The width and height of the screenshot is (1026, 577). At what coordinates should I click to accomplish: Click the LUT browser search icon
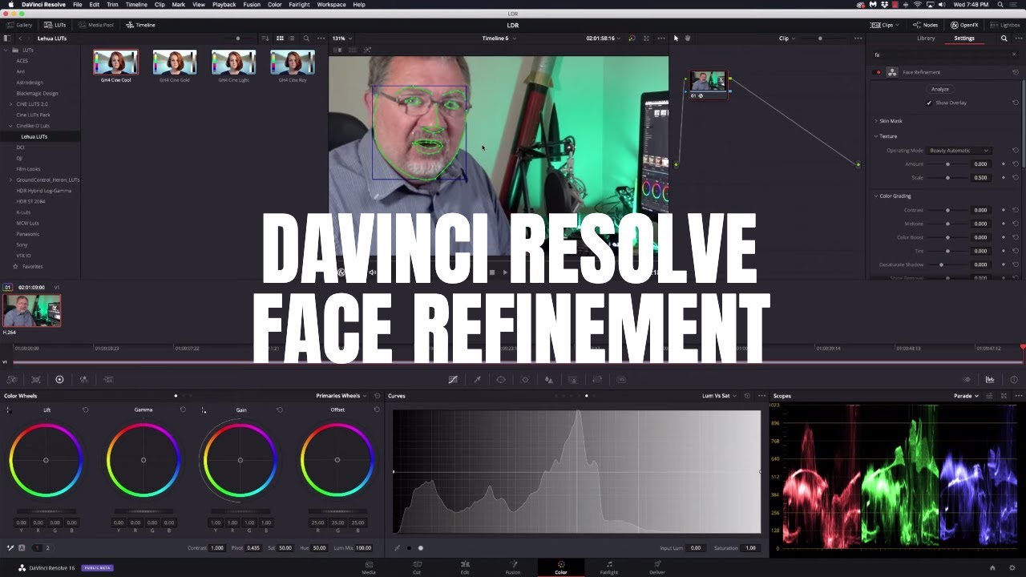click(x=305, y=38)
